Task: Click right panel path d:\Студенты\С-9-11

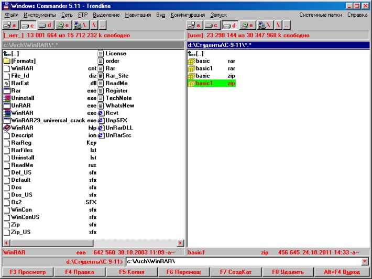Action: (x=278, y=45)
